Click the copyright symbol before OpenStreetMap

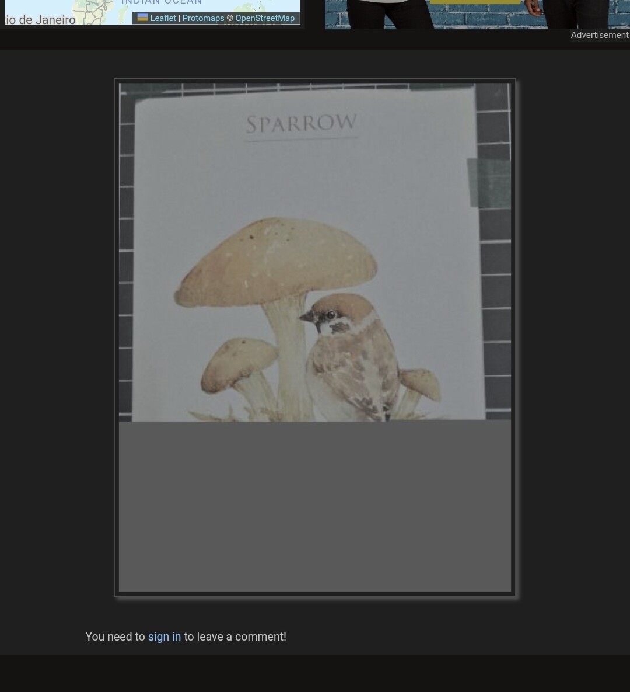230,18
